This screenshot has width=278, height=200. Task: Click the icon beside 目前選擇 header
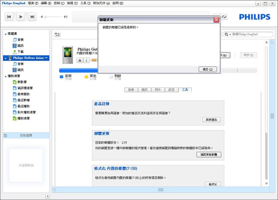[x=6, y=136]
